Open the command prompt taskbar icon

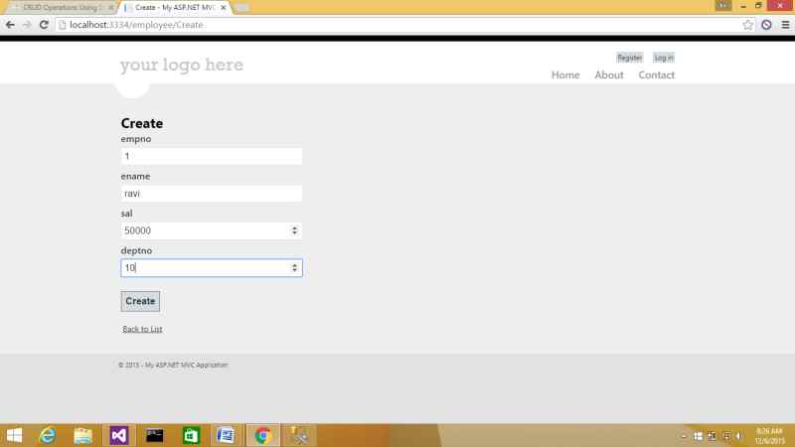pos(155,436)
